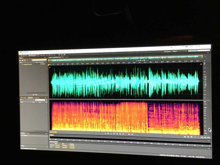The height and width of the screenshot is (165, 220).
Task: Click the Fast Forward transport button
Action: click(120, 134)
